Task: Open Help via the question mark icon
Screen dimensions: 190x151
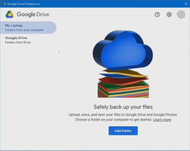Action: click(x=157, y=15)
